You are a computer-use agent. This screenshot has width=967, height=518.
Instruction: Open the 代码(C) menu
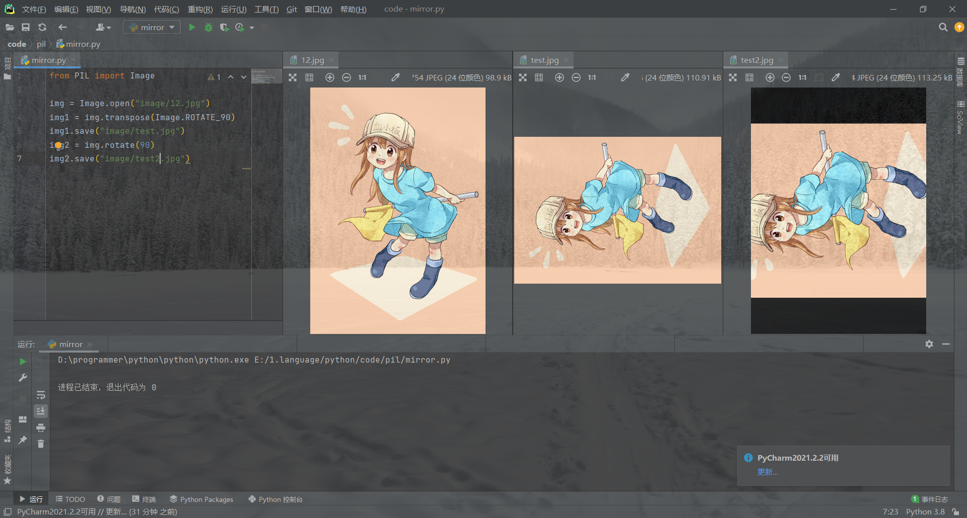pos(166,9)
